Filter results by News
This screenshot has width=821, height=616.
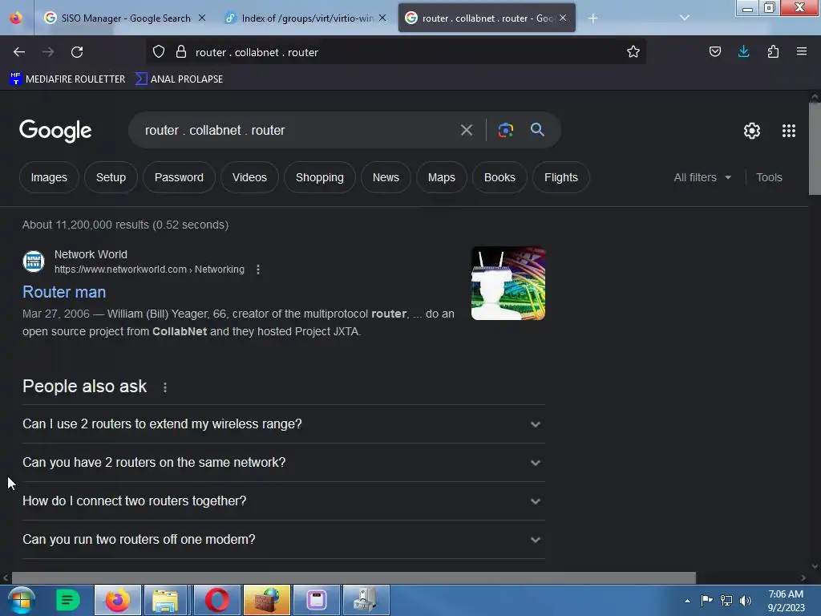(386, 177)
